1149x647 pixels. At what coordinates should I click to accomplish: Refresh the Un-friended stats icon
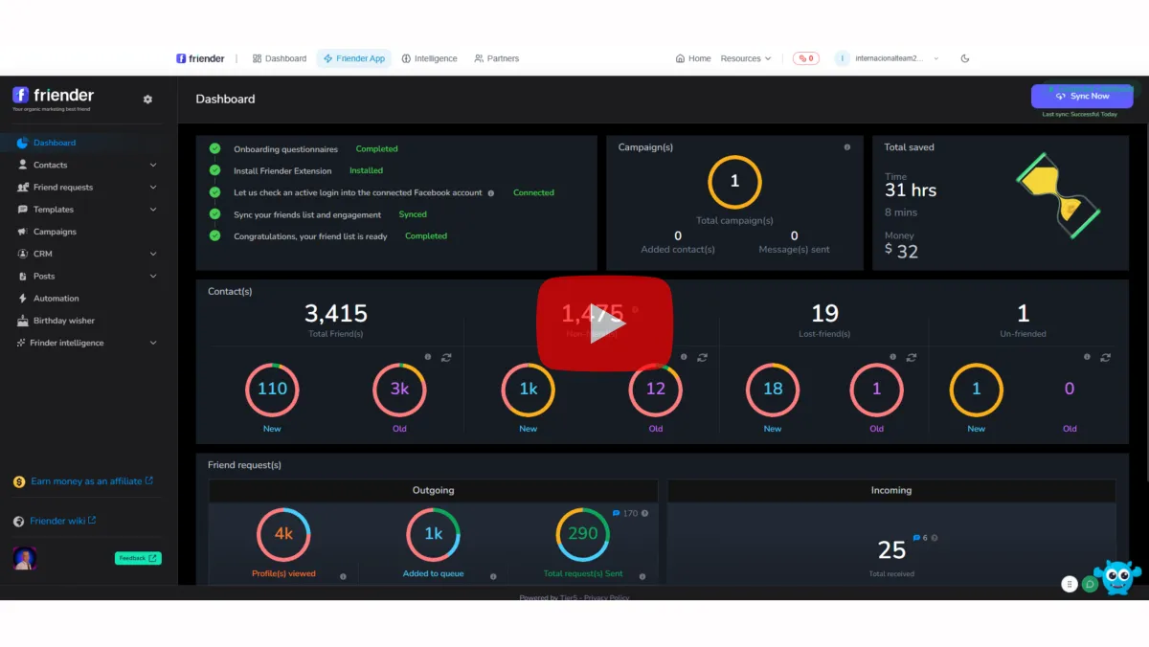tap(1105, 357)
